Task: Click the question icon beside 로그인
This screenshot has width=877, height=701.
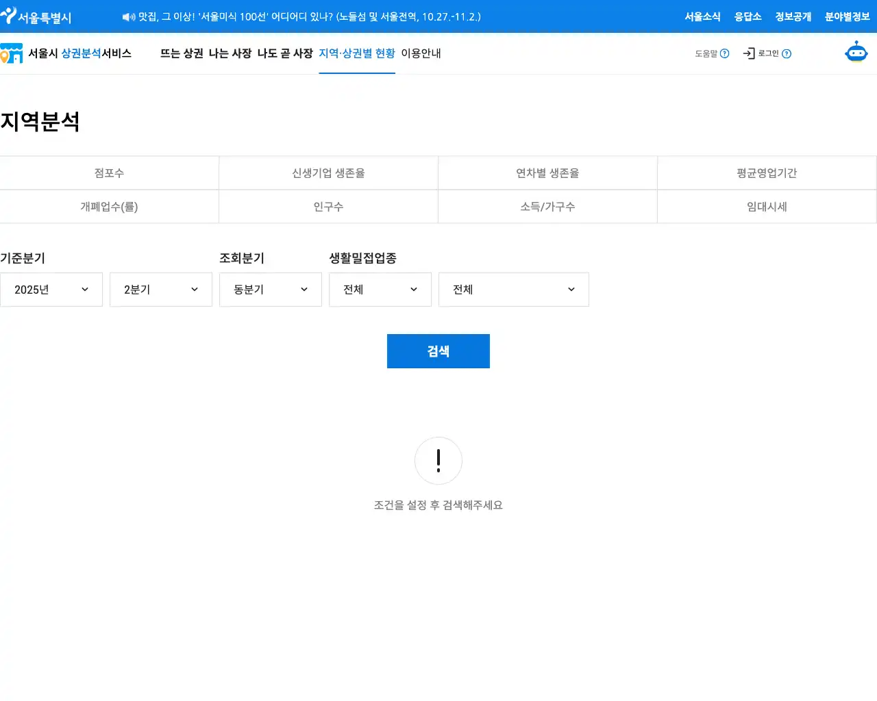Action: click(787, 53)
